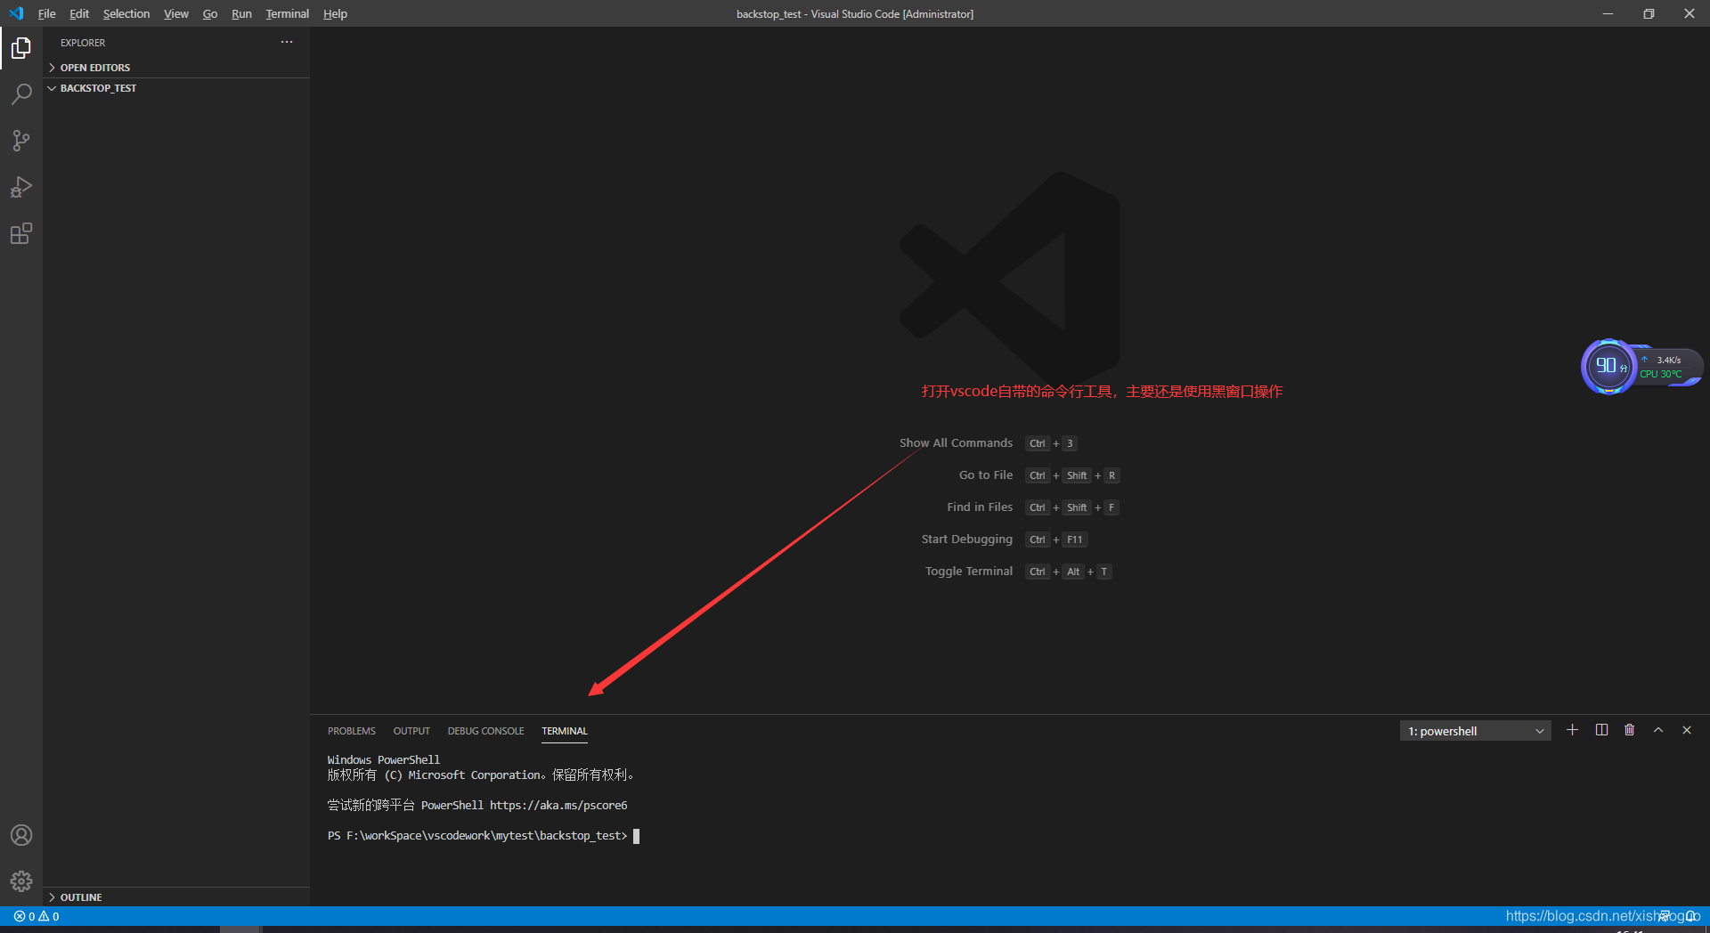
Task: Open the Edit menu
Action: click(x=79, y=13)
